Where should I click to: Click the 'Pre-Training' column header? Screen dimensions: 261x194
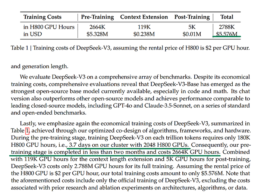[x=97, y=17]
